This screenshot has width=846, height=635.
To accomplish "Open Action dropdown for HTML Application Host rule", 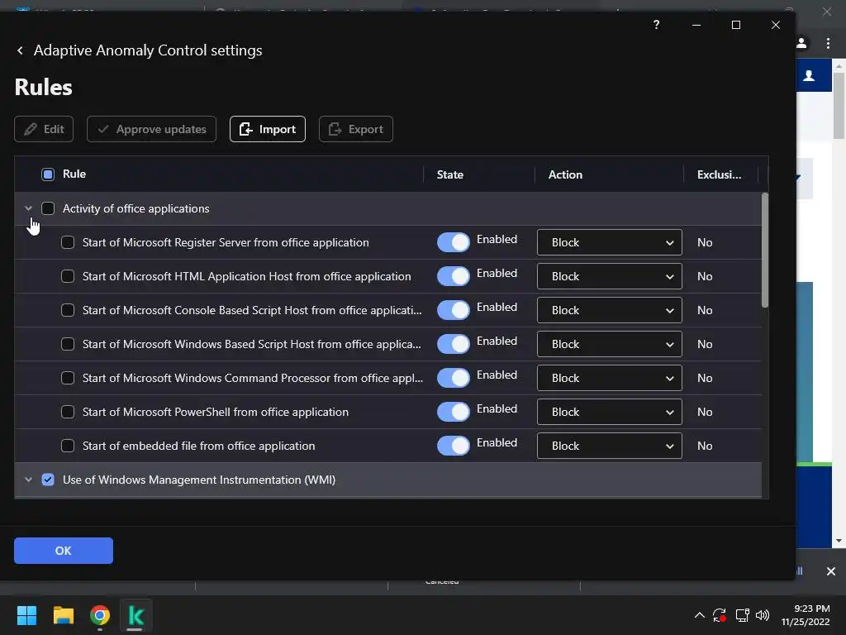I will pos(609,276).
